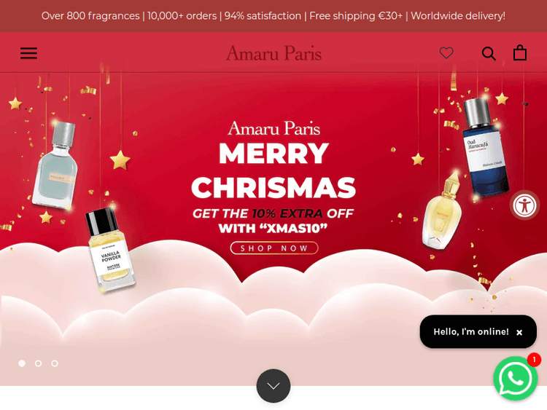
Task: Click the red notification badge on WhatsApp
Action: [x=534, y=360]
